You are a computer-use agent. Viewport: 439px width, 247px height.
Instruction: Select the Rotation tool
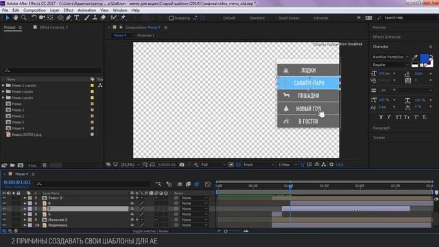click(34, 18)
